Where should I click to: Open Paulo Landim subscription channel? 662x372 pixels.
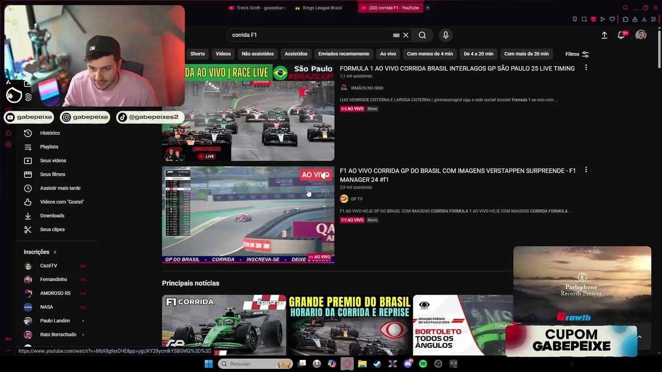tap(55, 321)
